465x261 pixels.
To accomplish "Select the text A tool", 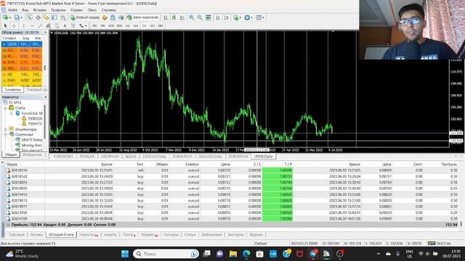I will [x=65, y=26].
